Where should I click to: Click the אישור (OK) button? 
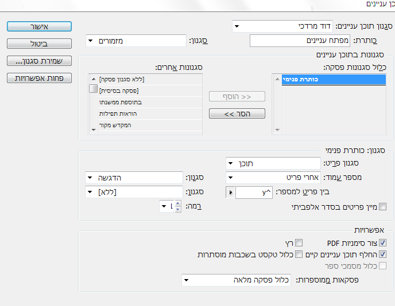tap(39, 26)
